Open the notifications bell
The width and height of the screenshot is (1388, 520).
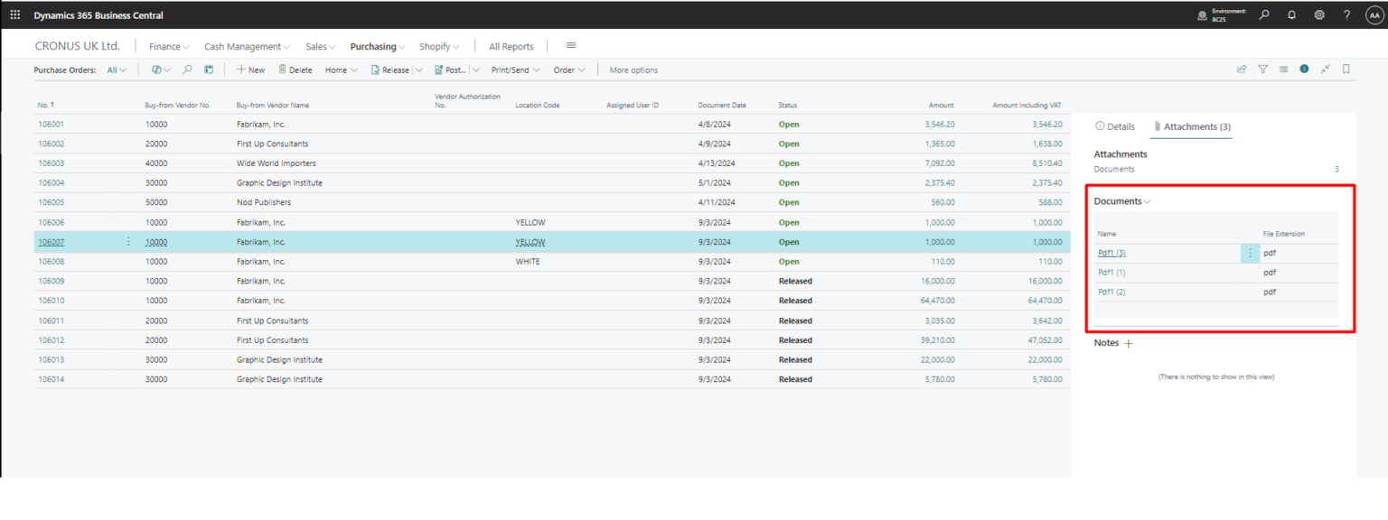[1291, 14]
